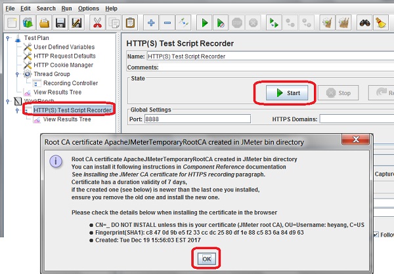Click the Open file folder icon
The height and width of the screenshot is (274, 394).
45,23
